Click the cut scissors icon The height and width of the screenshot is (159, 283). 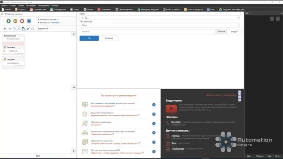coord(19,29)
